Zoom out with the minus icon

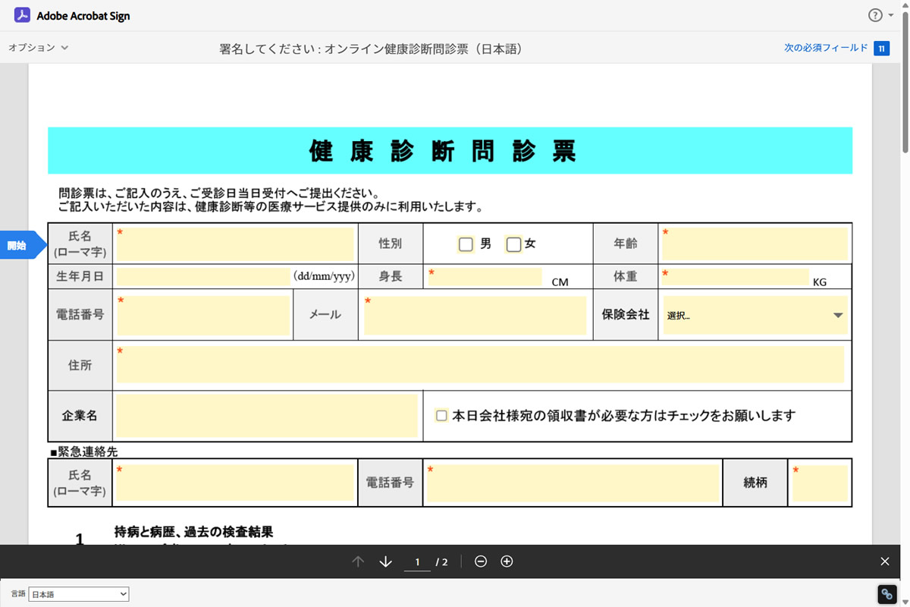pyautogui.click(x=481, y=561)
